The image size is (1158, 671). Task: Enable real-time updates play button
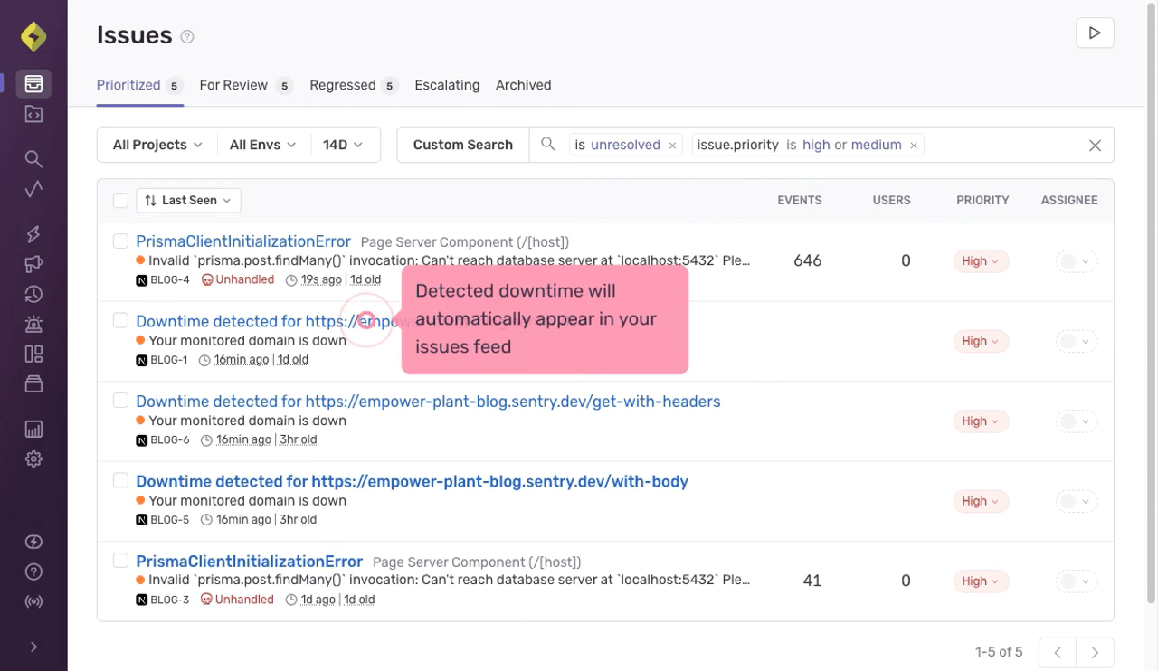(1095, 33)
